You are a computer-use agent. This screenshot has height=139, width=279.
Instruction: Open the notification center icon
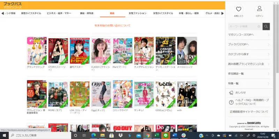click(x=273, y=136)
